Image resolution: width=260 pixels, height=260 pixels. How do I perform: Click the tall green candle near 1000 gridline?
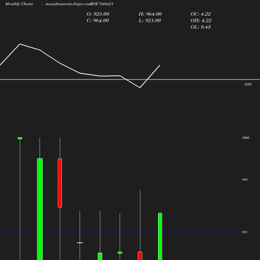tap(40, 209)
